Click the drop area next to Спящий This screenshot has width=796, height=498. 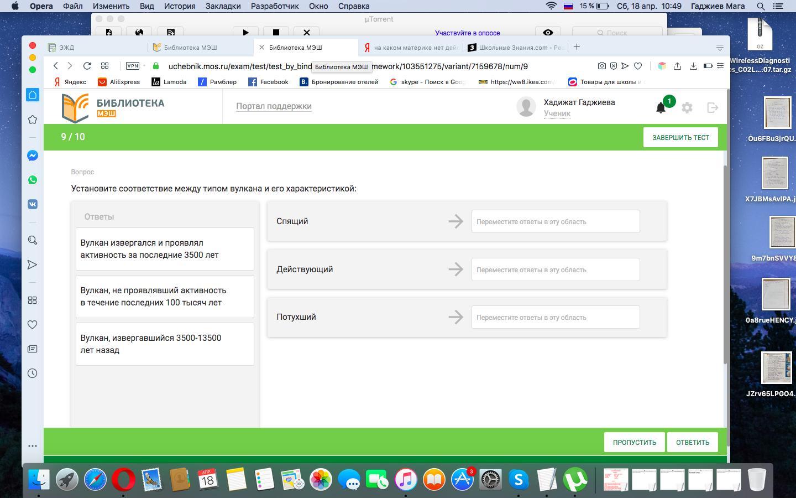pyautogui.click(x=555, y=221)
